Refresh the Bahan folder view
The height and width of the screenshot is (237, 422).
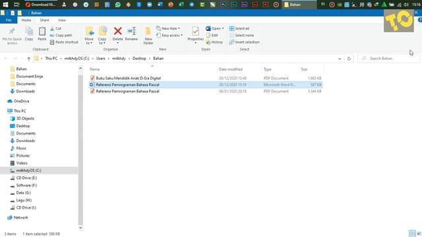pos(349,59)
